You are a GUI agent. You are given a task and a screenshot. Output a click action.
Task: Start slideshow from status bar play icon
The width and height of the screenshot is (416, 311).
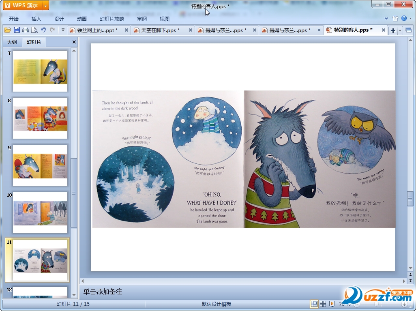pos(332,304)
